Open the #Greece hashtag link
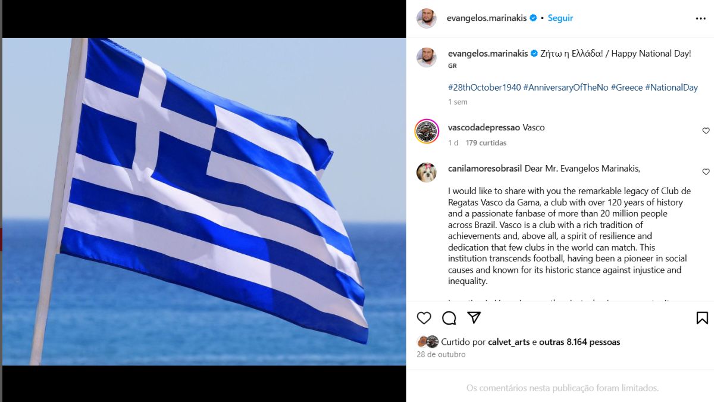Viewport: 714px width, 402px height. click(x=627, y=88)
